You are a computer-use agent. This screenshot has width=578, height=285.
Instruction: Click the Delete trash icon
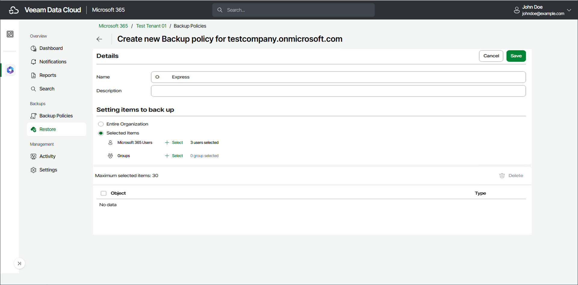[x=502, y=176]
